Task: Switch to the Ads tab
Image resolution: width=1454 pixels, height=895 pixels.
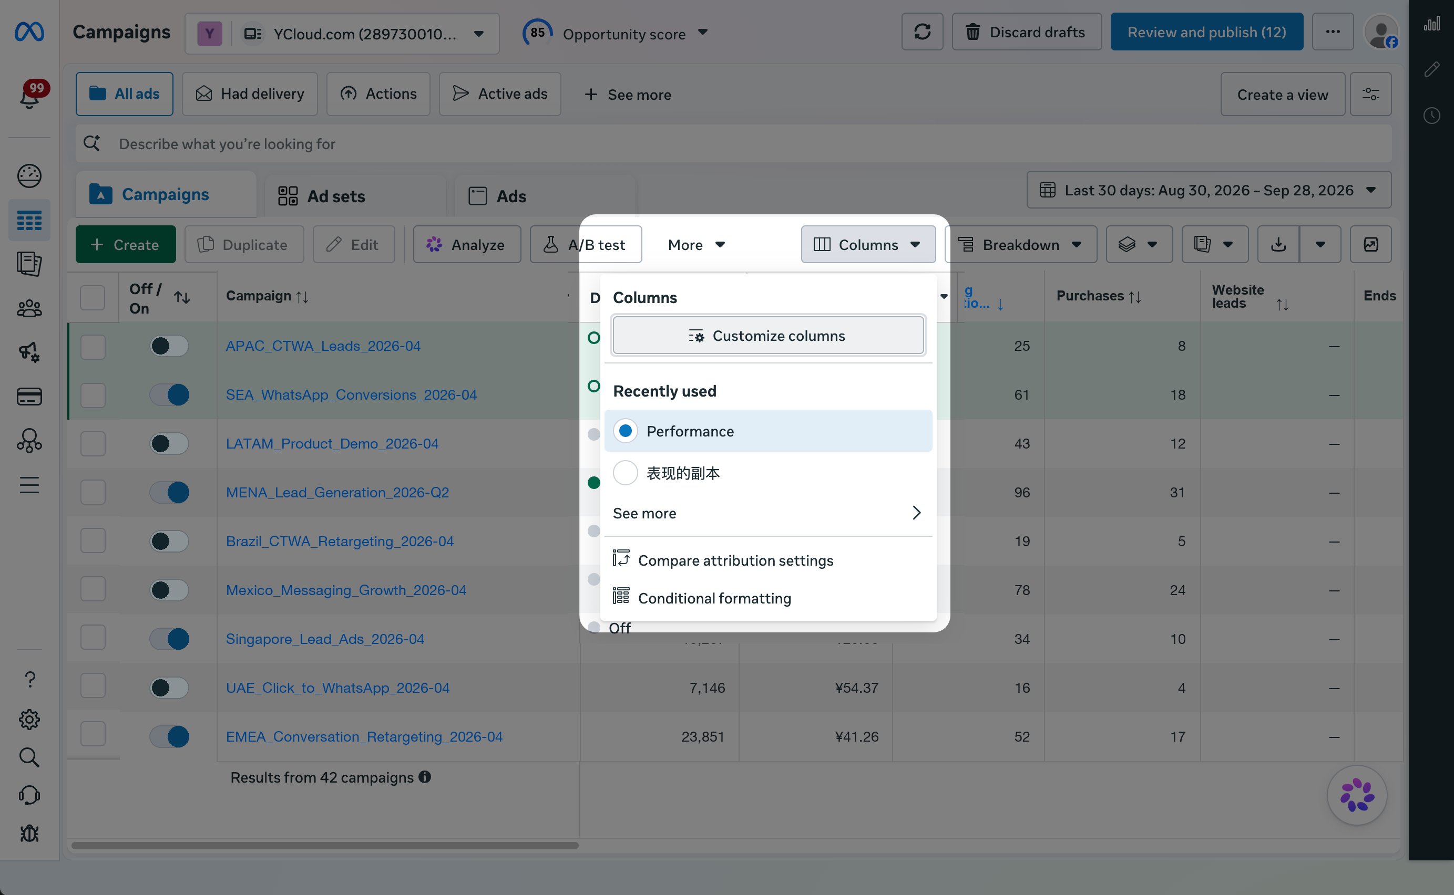Action: 545,196
